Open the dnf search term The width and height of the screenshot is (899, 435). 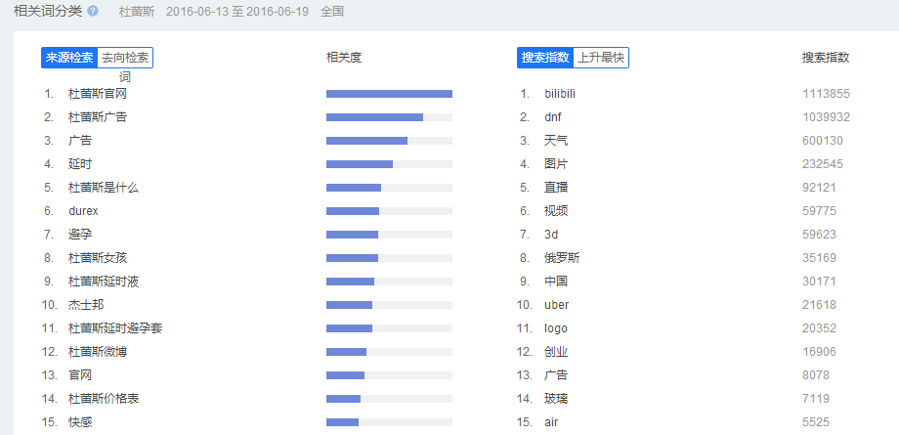553,117
